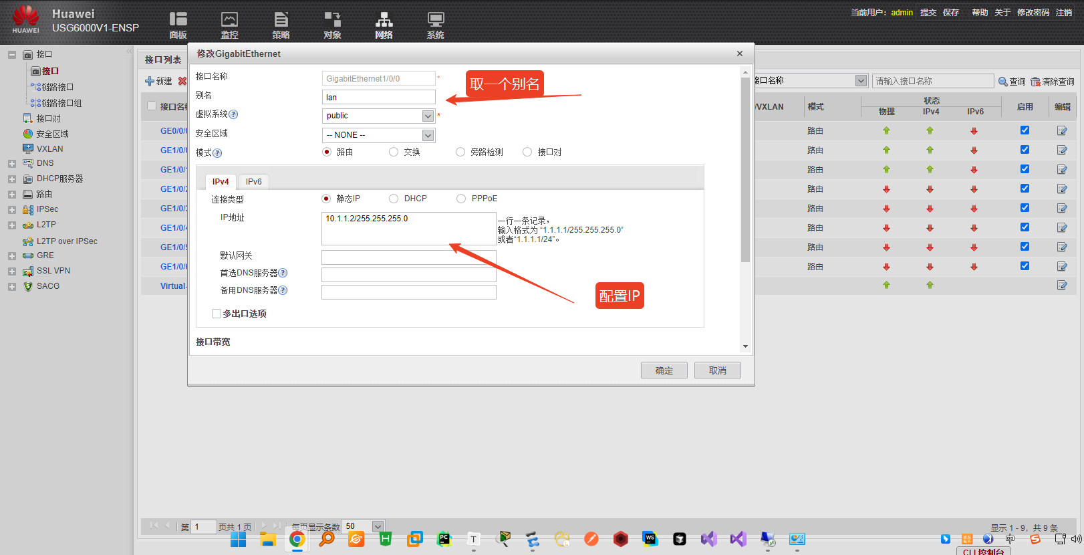This screenshot has width=1084, height=555.
Task: Click the 备用DNS服务器 field
Action: tap(408, 292)
